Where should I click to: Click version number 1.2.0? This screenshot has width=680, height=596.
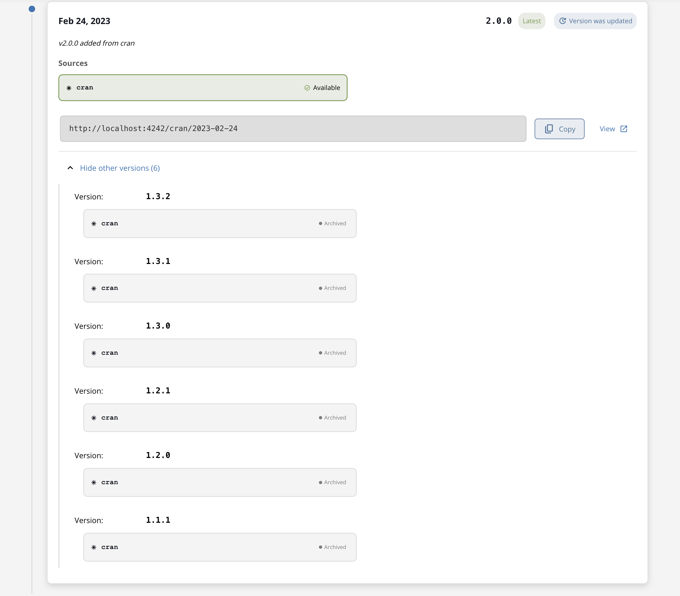point(158,455)
